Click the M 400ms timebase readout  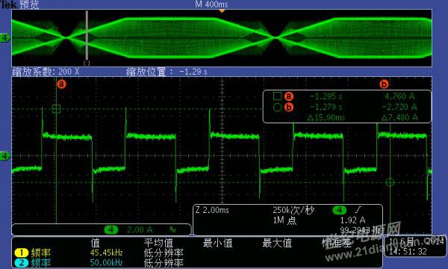[212, 4]
